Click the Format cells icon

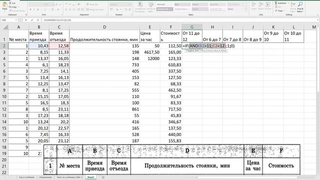268,4
